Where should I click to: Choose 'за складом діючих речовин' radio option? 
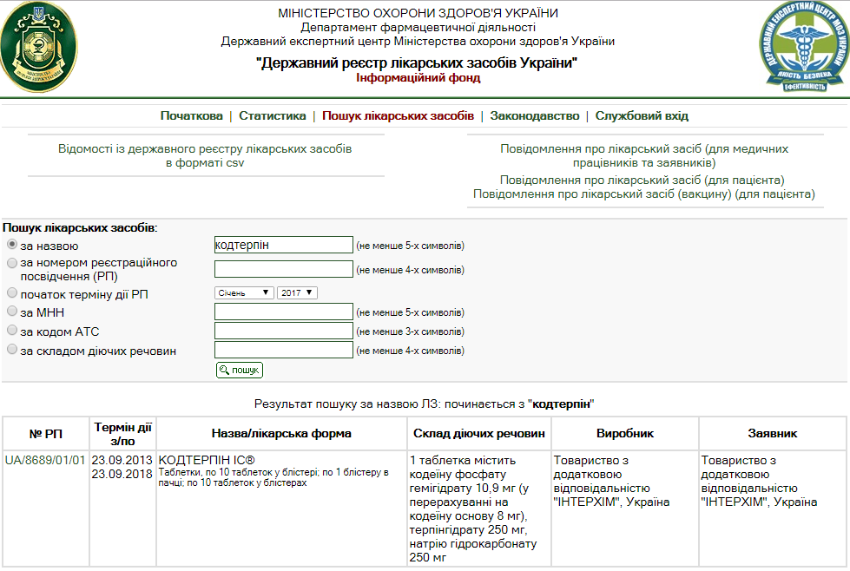coord(12,350)
